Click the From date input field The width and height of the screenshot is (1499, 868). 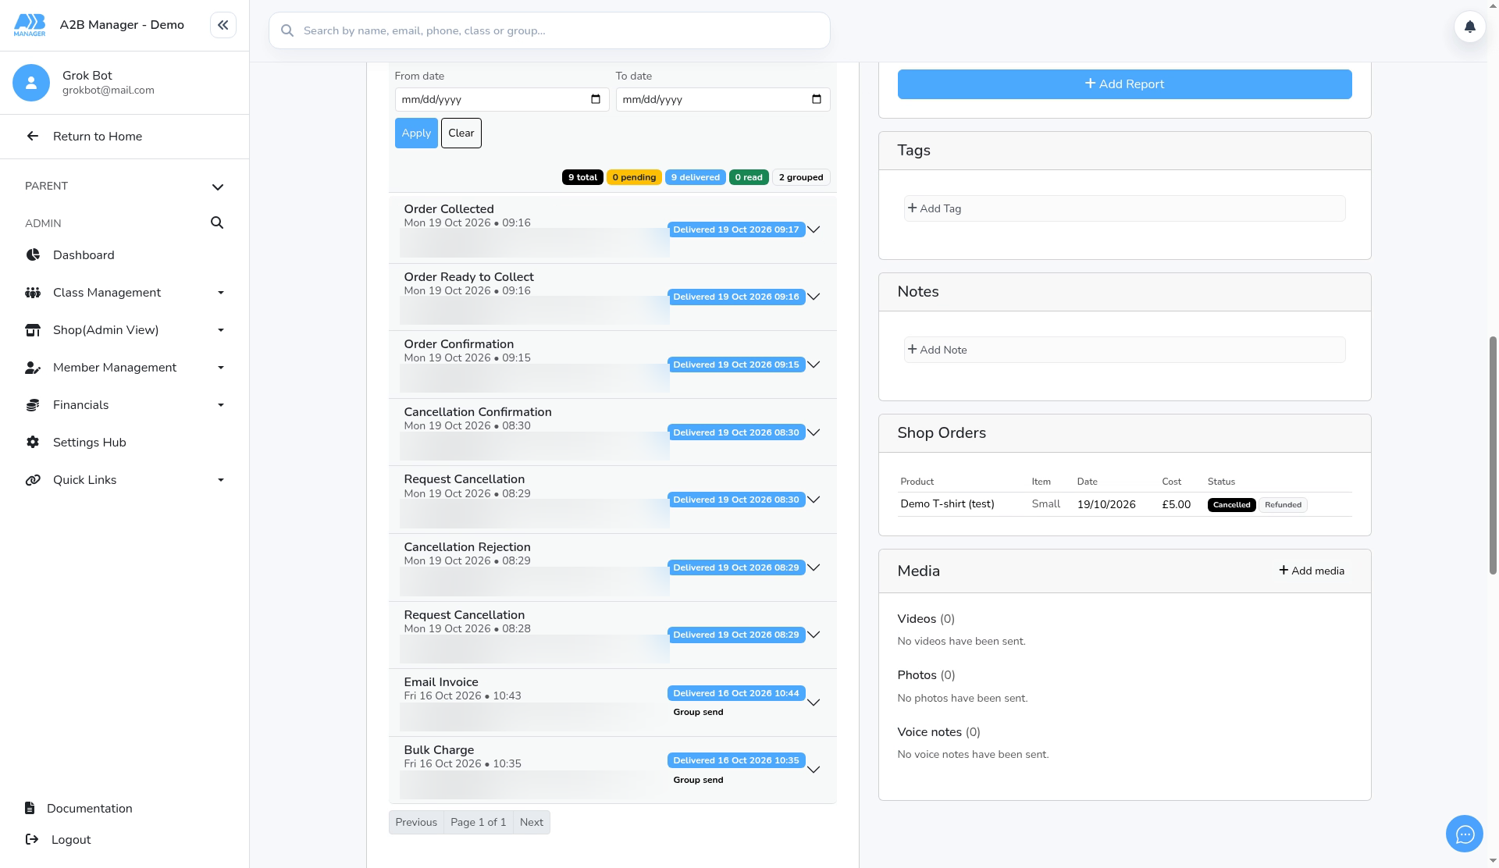click(x=502, y=99)
